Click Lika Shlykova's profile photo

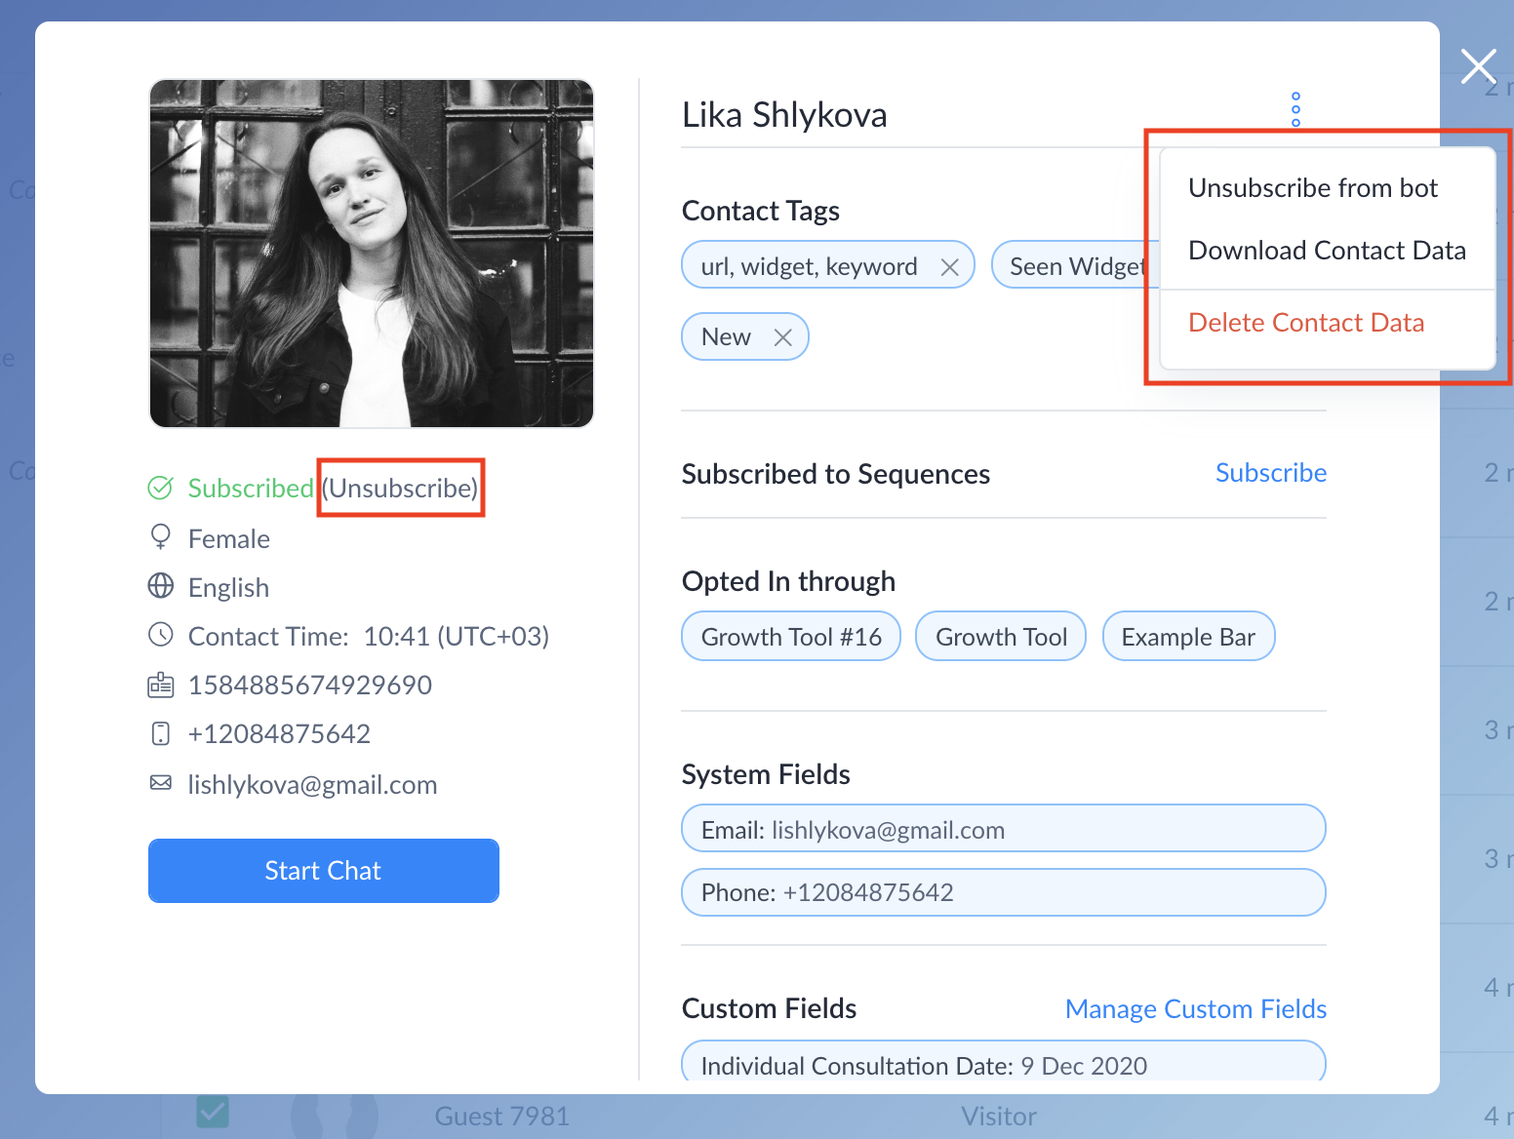click(372, 254)
